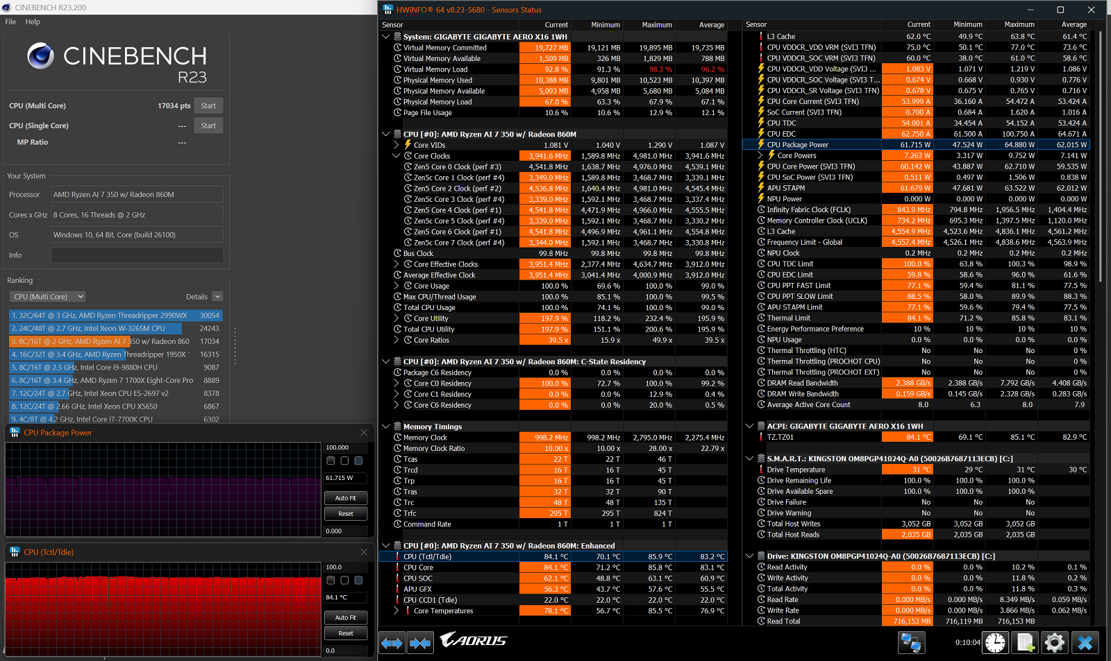1111x661 pixels.
Task: Expand the Core Powers row
Action: click(760, 155)
